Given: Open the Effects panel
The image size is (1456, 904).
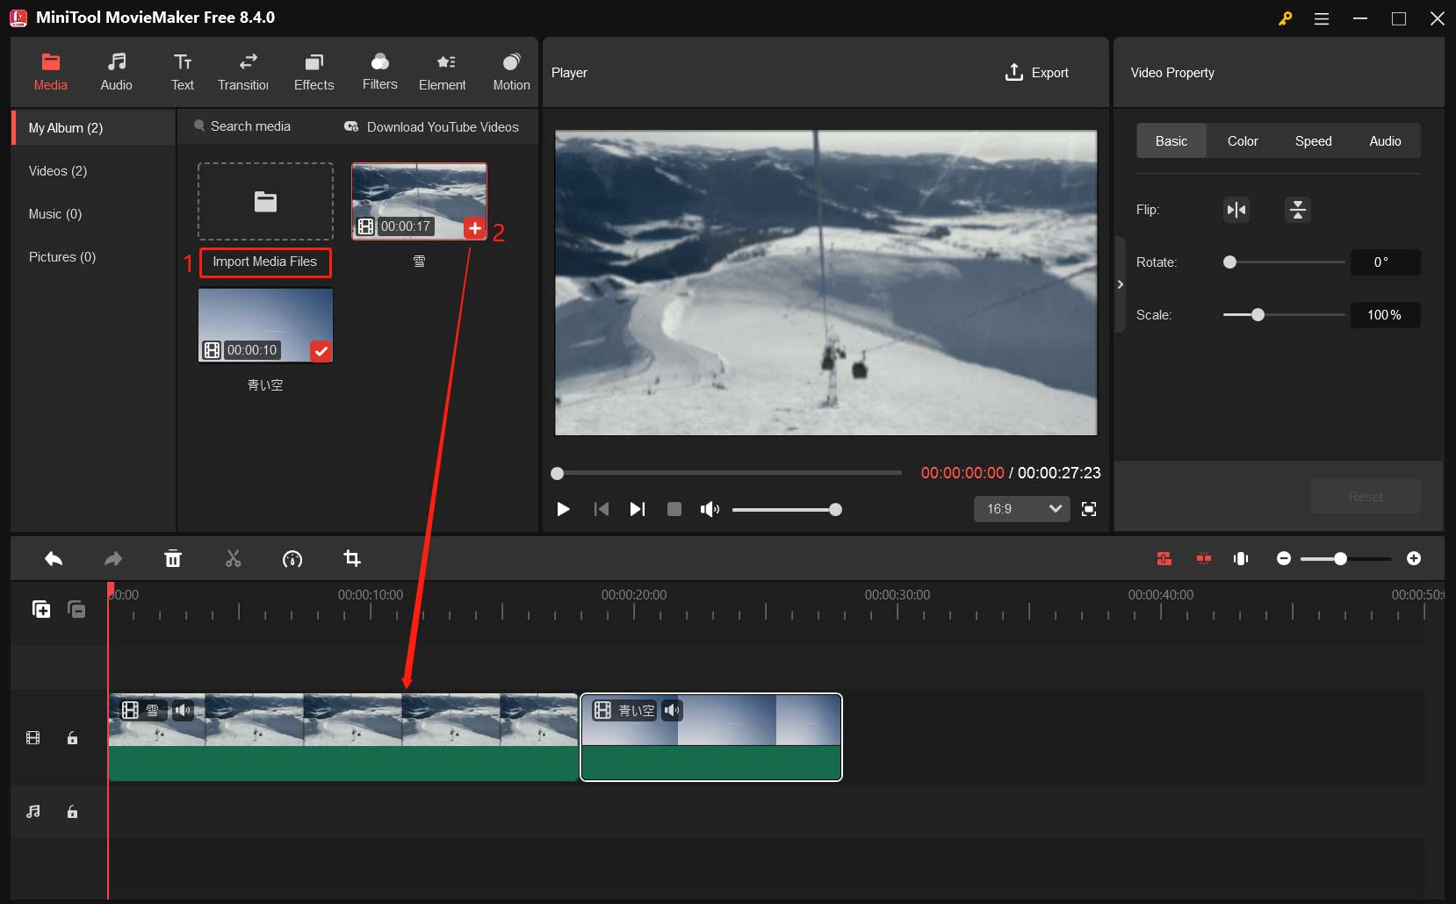Looking at the screenshot, I should [x=313, y=70].
